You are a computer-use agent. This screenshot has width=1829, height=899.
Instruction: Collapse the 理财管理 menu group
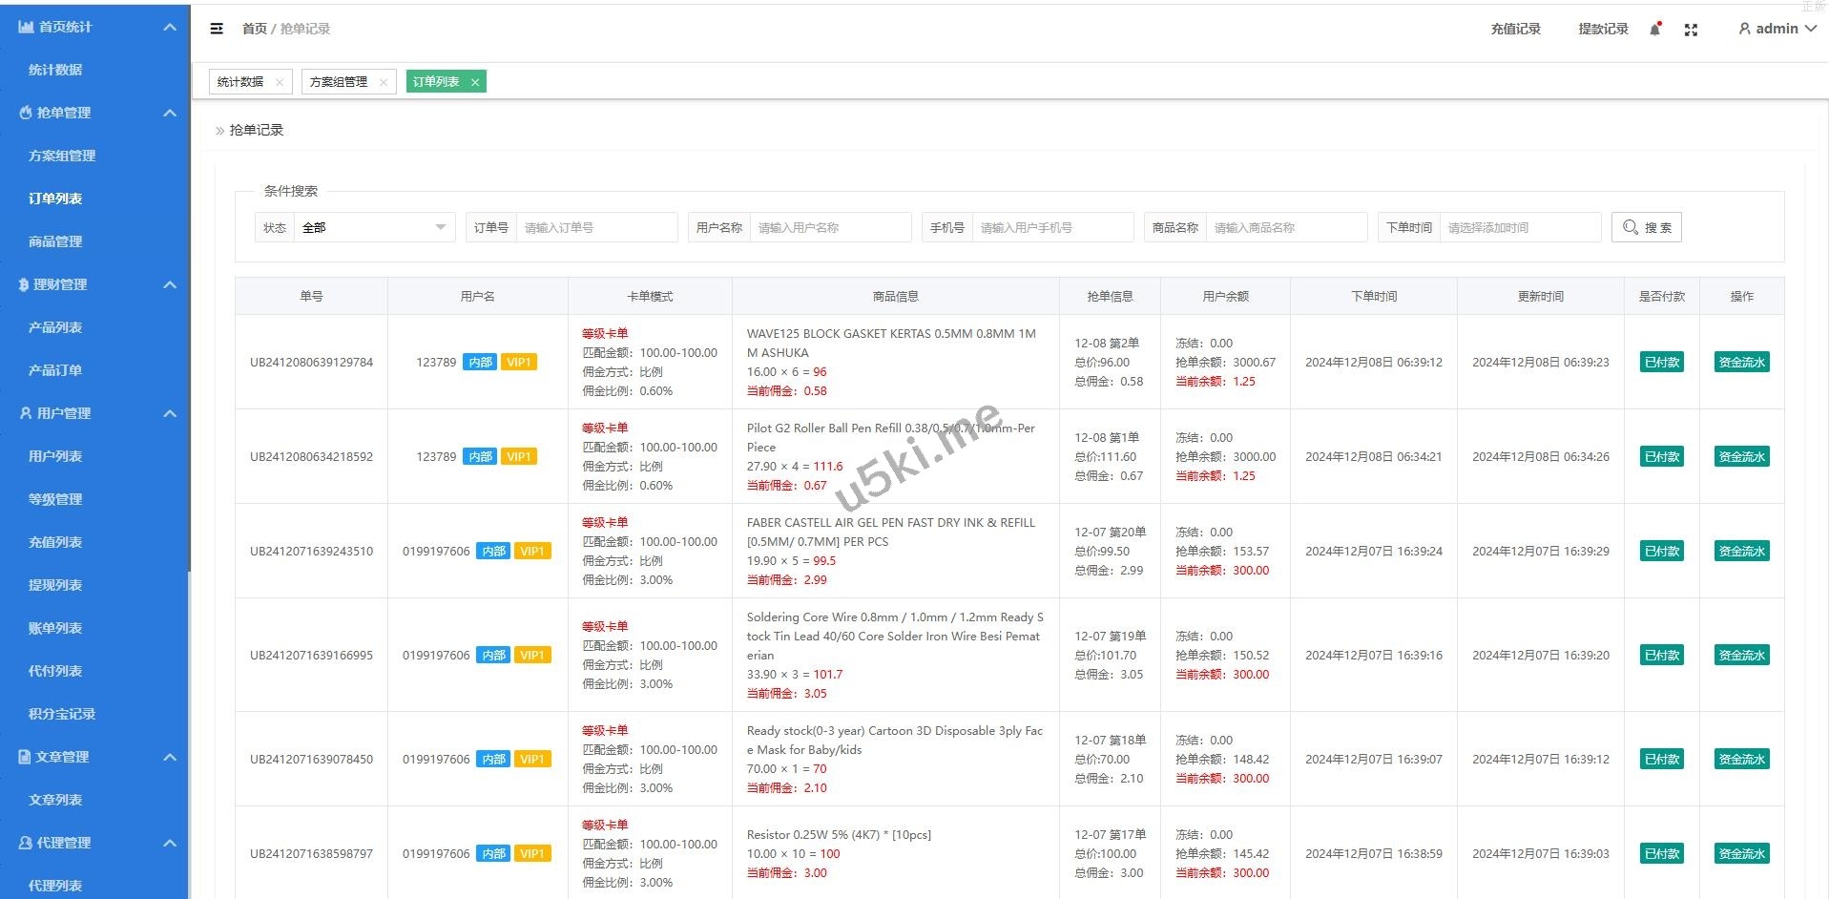coord(170,284)
